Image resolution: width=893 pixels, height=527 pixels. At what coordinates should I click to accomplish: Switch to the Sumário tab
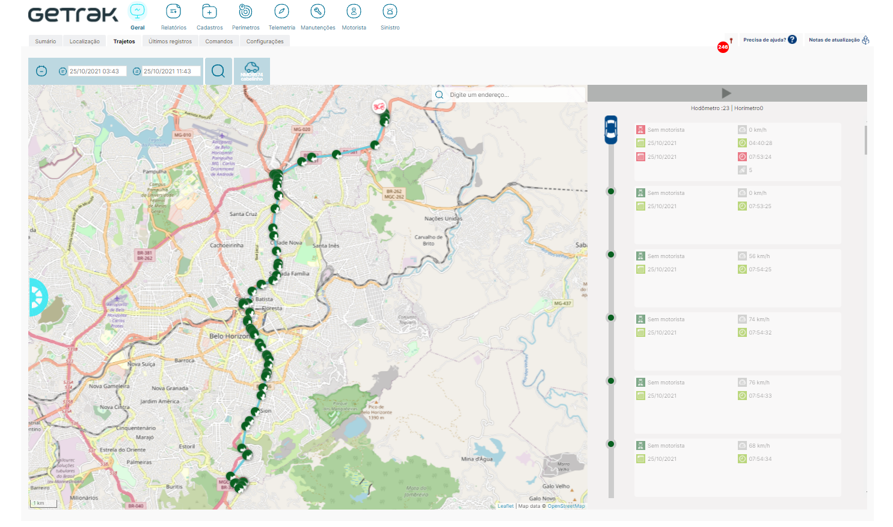pyautogui.click(x=45, y=42)
